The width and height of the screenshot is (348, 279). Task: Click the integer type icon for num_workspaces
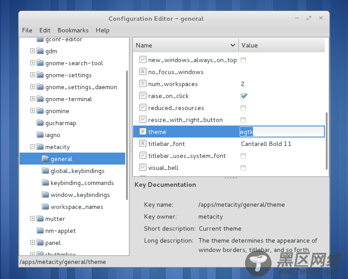(143, 83)
